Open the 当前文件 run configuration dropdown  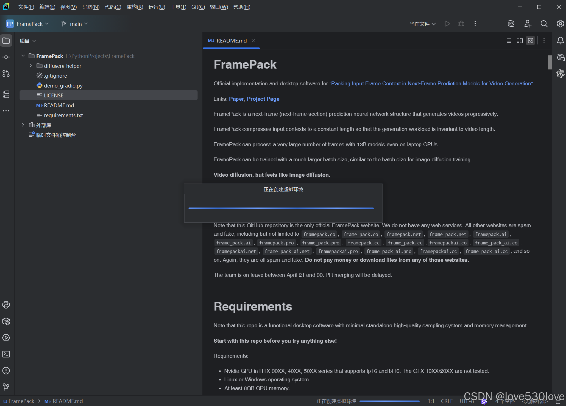(x=422, y=24)
